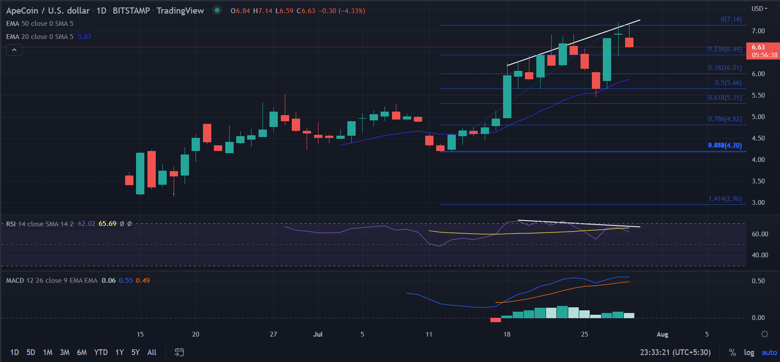The image size is (780, 362).
Task: Click the Fibonacci 0.382(6.01) level label
Action: point(725,68)
